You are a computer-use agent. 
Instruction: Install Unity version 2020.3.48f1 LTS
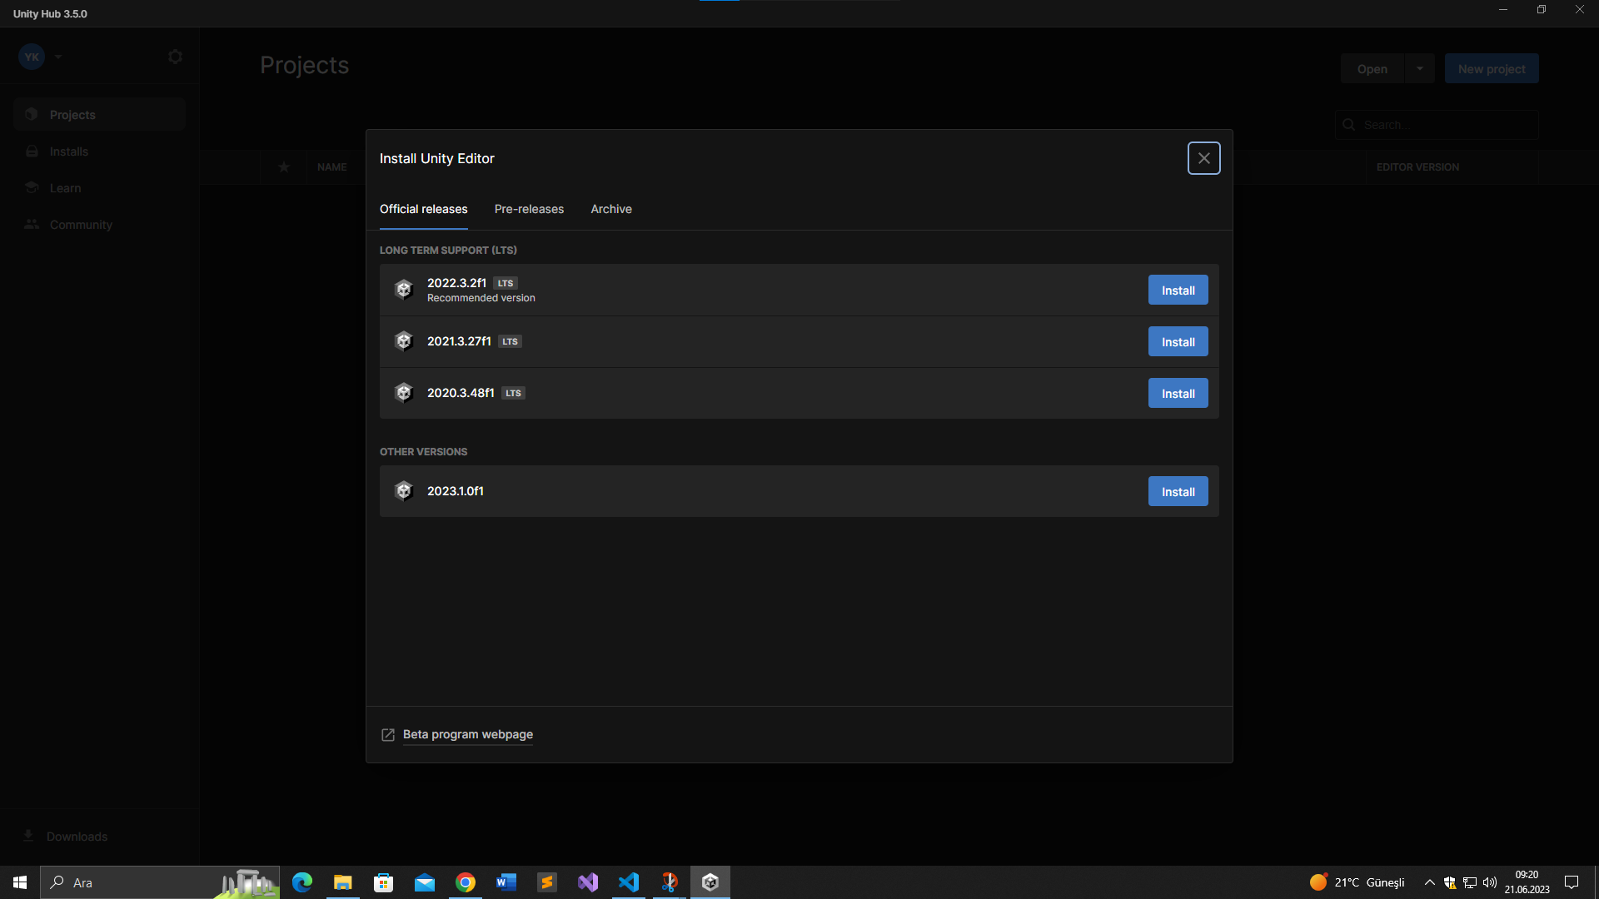pyautogui.click(x=1178, y=394)
